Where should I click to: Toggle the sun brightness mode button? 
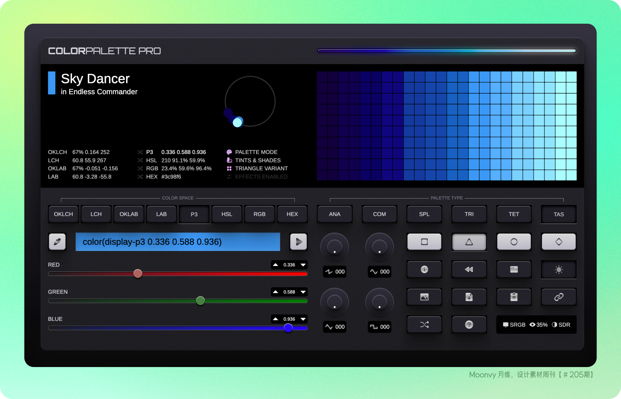point(559,270)
